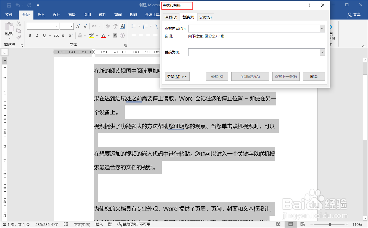Open the font color dropdown arrow
Viewport: 368px width, 228px height.
[x=109, y=35]
